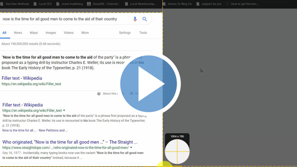
Task: Click the About this result question-mark icon
Action: (x=99, y=94)
